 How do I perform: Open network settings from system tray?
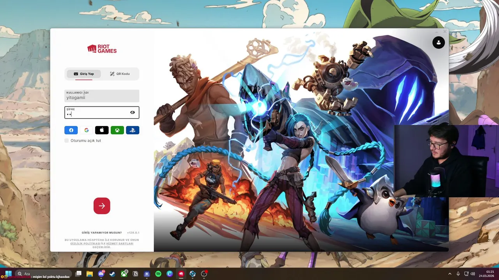pos(466,274)
